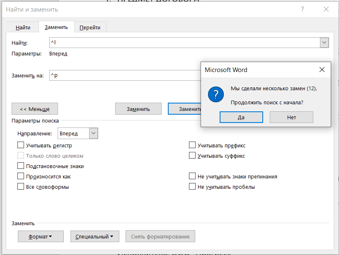
Task: Confirm with Да in the Microsoft Word prompt
Action: 241,117
